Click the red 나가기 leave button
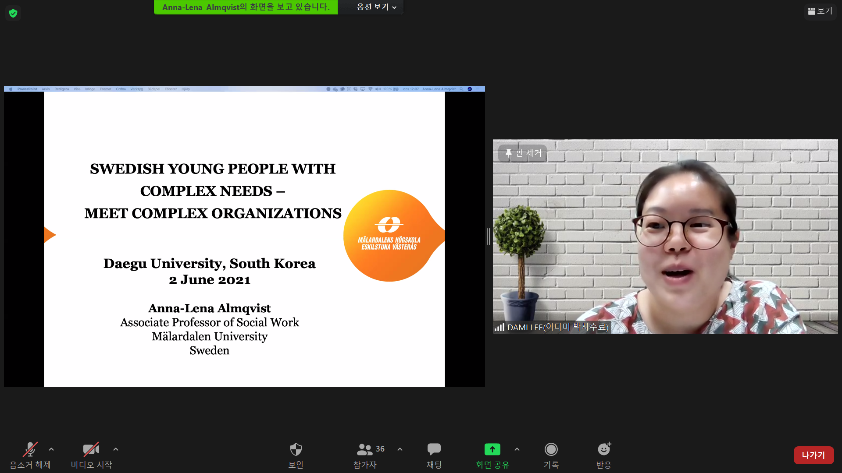The height and width of the screenshot is (473, 842). [x=813, y=455]
